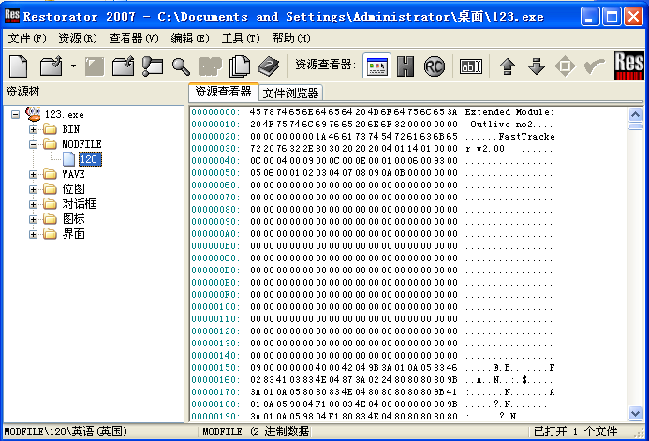
Task: Select the 位图 folder in tree
Action: tap(73, 189)
